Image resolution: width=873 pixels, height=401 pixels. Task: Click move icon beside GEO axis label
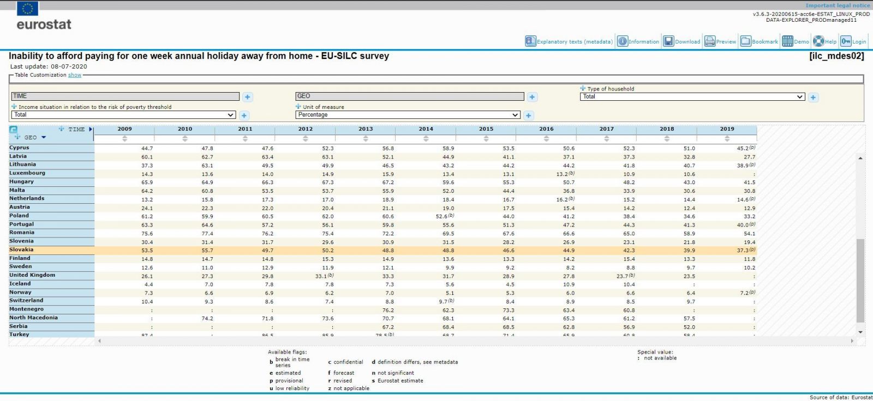tap(17, 137)
